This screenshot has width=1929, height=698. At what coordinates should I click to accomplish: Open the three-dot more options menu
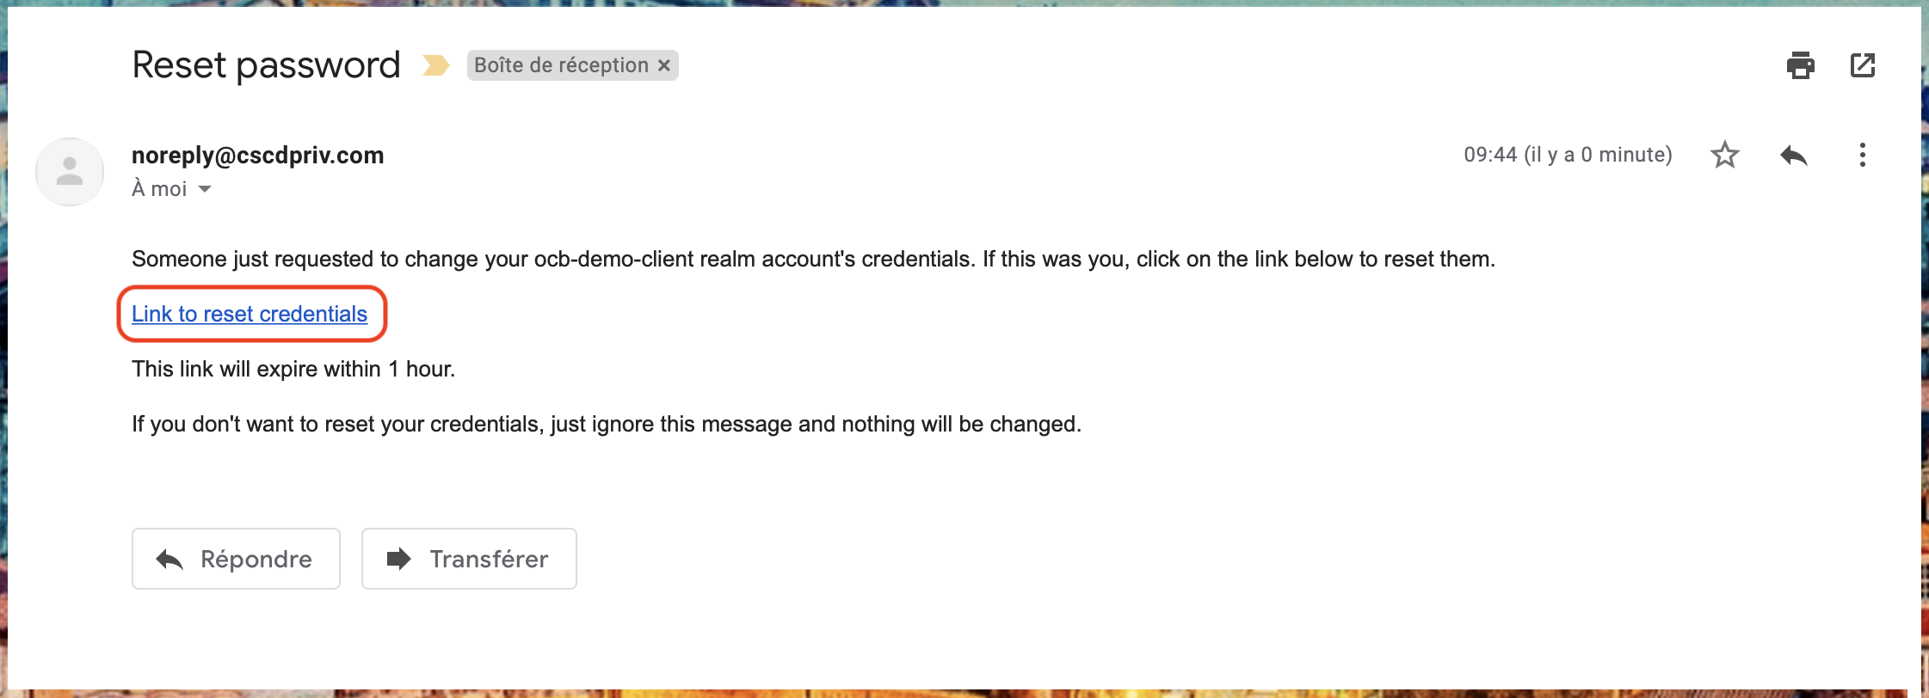1863,155
